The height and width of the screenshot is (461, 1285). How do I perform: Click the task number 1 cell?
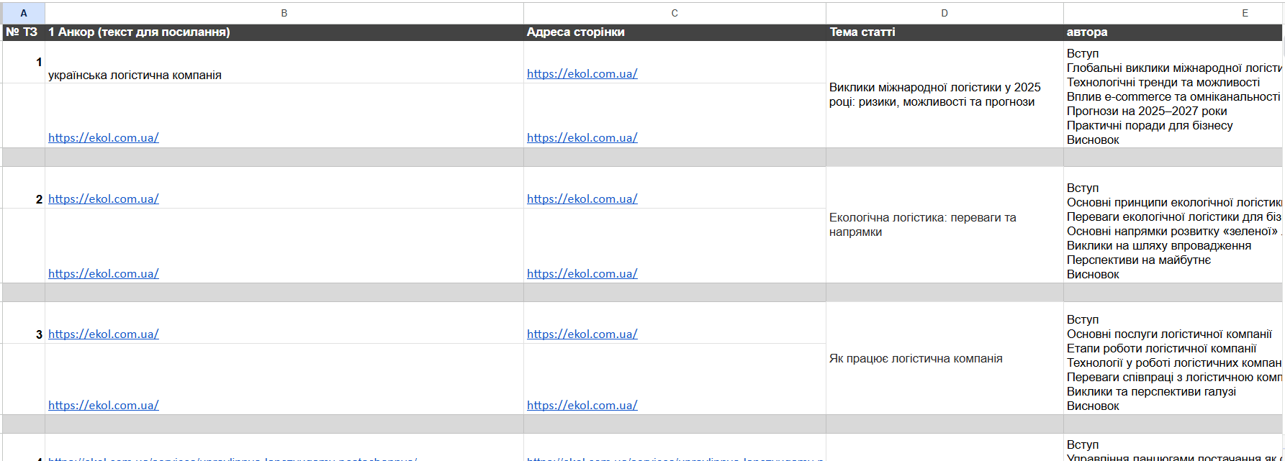point(24,62)
